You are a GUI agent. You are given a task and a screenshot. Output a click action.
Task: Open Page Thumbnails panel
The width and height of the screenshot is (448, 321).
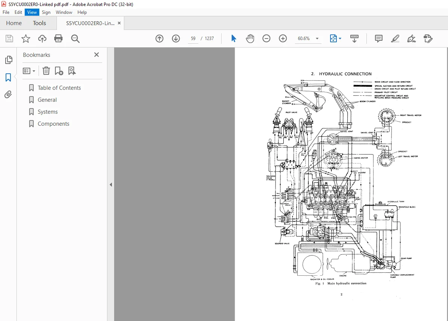click(9, 60)
